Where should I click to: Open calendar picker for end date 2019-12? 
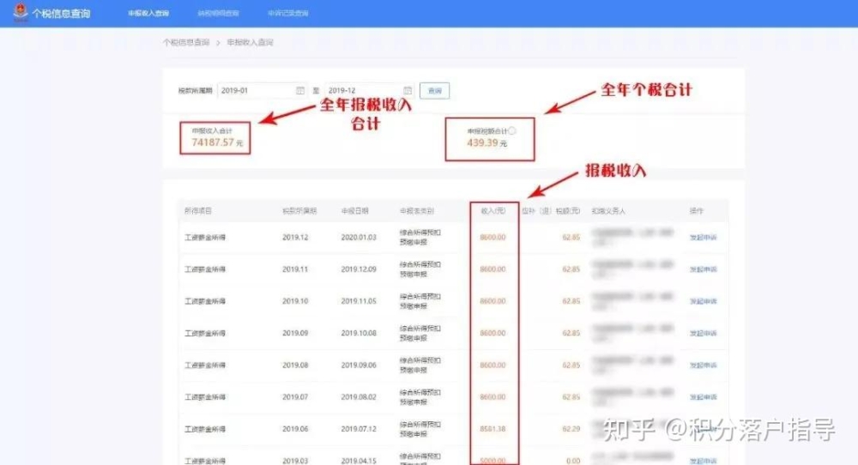[408, 90]
